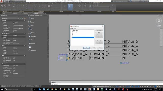Click the highlighted Authoring Palettes ribbon button
Screen dimensions: 163x91
pos(70,7)
